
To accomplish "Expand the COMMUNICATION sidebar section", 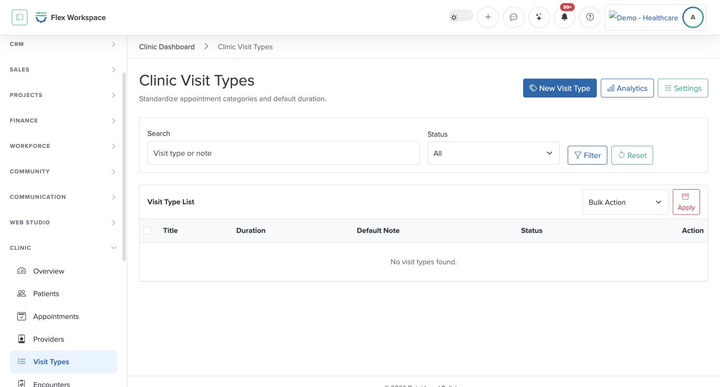I will (x=63, y=197).
